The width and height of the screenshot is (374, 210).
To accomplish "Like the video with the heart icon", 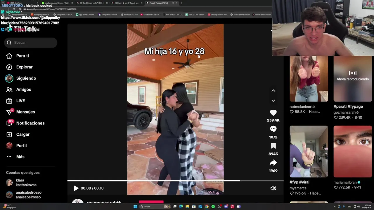I will tap(273, 113).
